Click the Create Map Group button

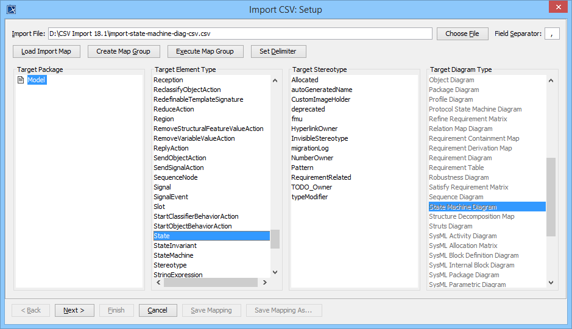click(x=123, y=51)
